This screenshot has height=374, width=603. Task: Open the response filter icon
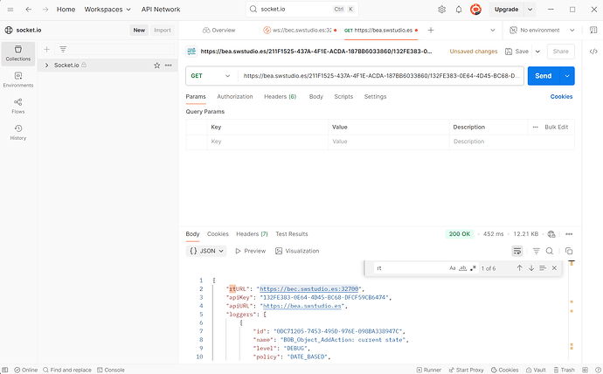(536, 251)
